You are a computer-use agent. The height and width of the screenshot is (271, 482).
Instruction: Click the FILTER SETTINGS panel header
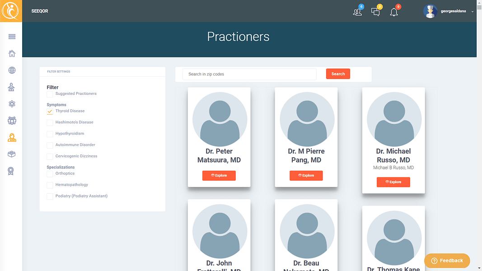pos(103,71)
